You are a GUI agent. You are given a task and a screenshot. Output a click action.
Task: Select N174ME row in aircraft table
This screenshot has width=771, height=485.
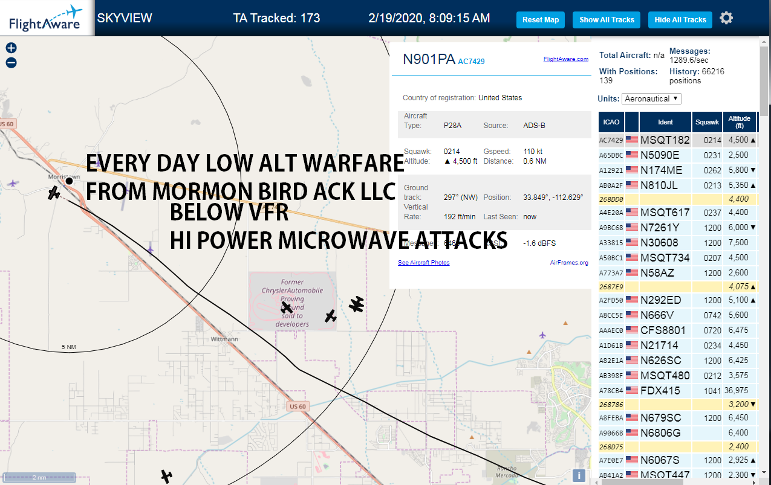pyautogui.click(x=678, y=170)
